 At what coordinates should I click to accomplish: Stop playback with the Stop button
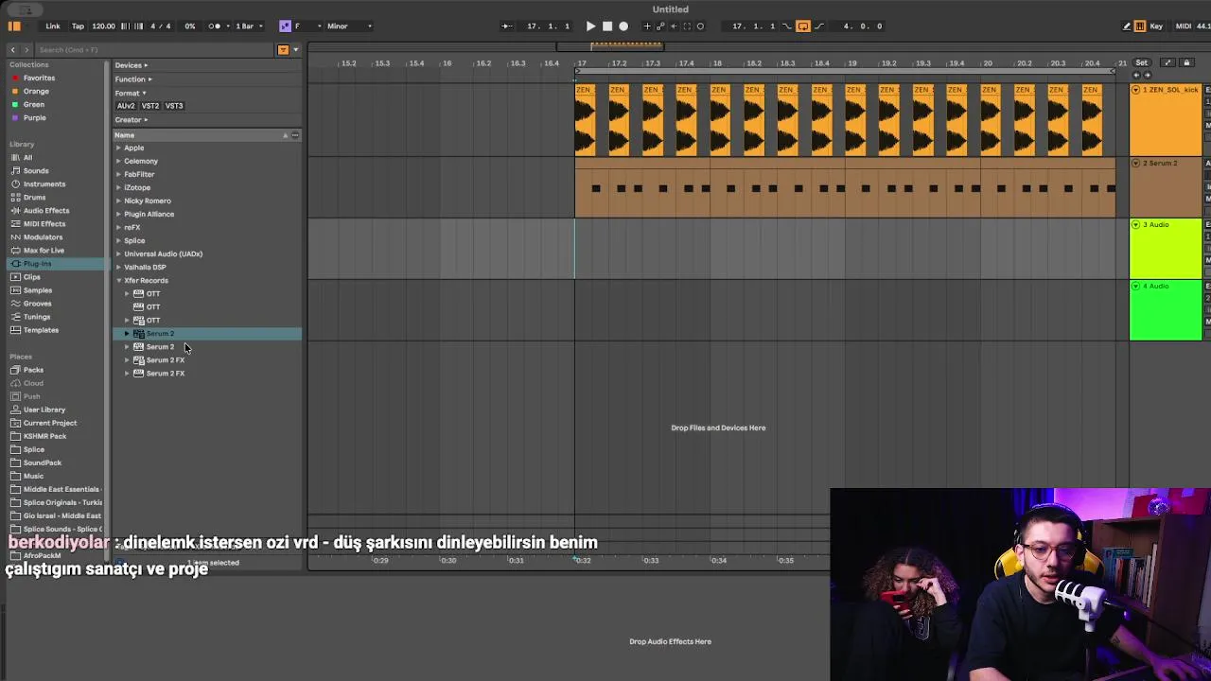coord(607,26)
